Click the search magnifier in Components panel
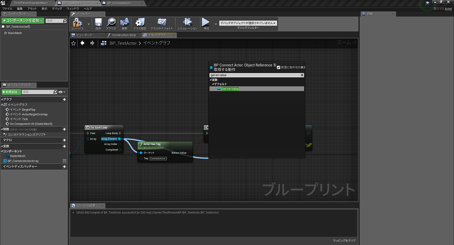This screenshot has height=245, width=454. coord(64,20)
